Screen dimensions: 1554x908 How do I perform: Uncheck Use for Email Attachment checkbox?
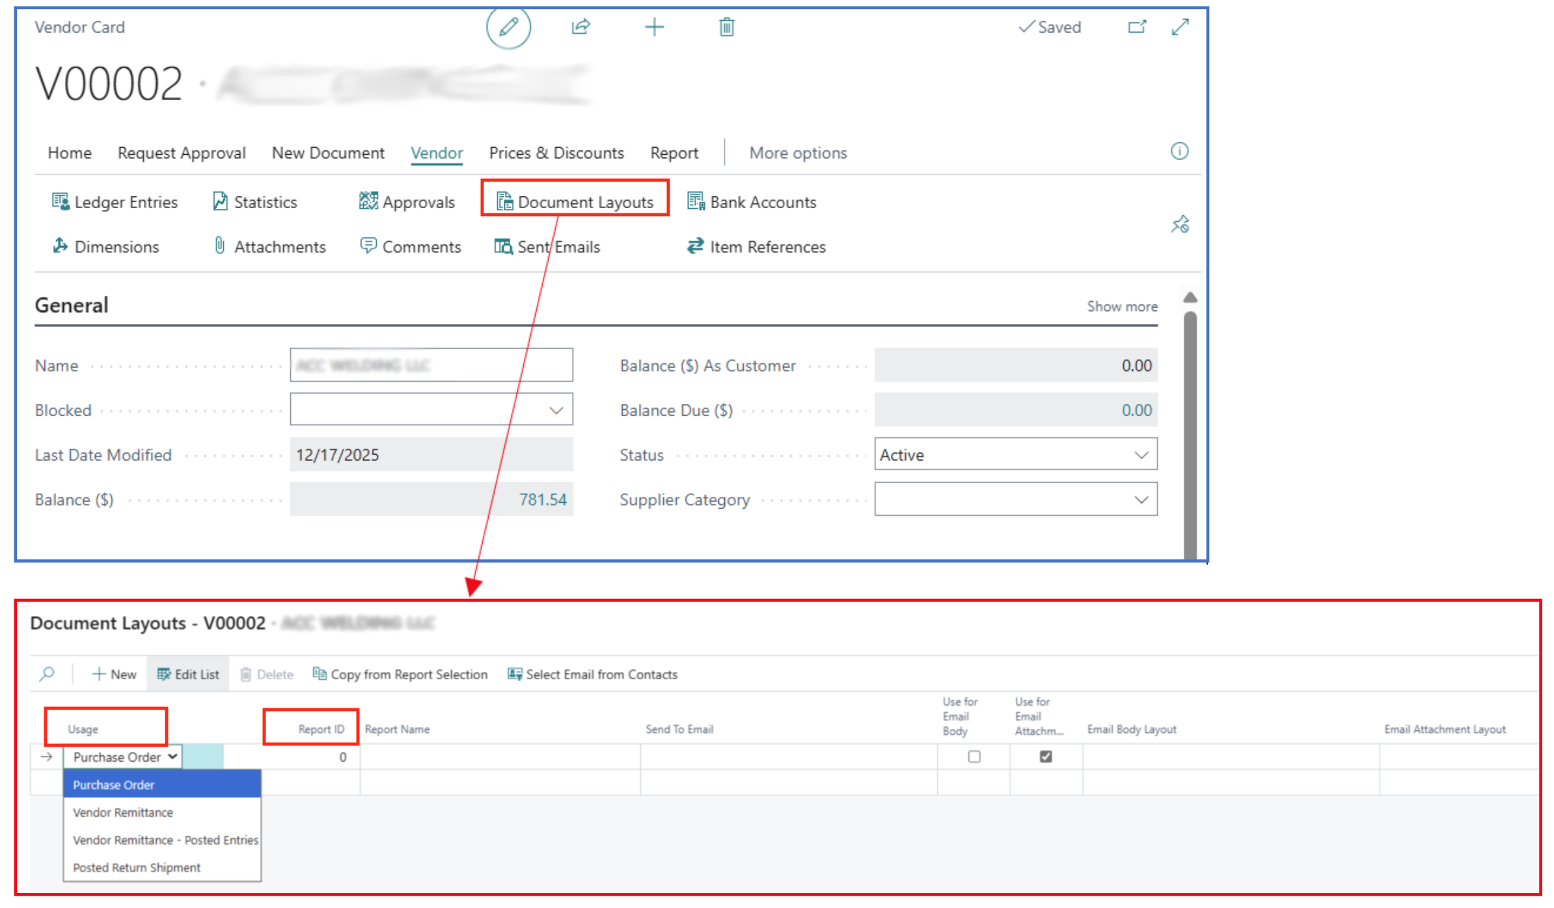click(x=1045, y=756)
